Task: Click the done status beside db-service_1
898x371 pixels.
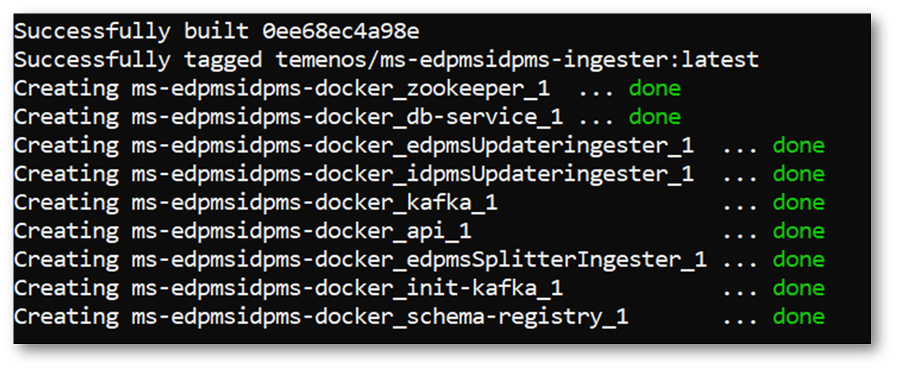Action: tap(654, 117)
